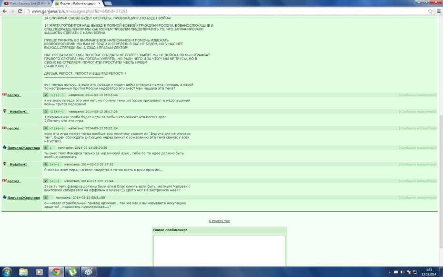Report post 5 via Сообщить модератору
This screenshot has width=443, height=277.
pyautogui.click(x=418, y=148)
